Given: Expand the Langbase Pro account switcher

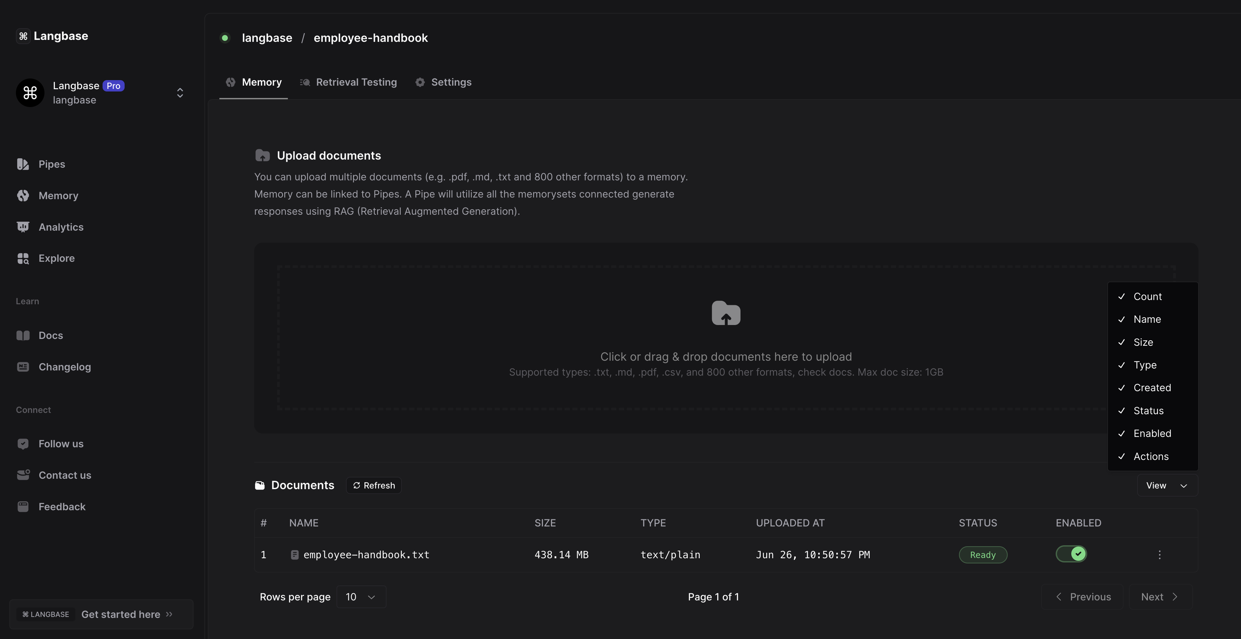Looking at the screenshot, I should click(180, 93).
